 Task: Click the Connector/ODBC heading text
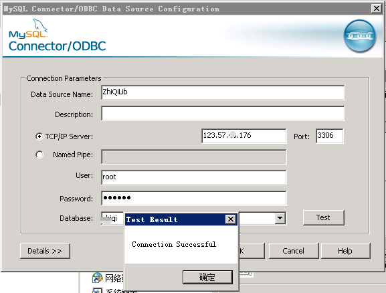click(58, 46)
